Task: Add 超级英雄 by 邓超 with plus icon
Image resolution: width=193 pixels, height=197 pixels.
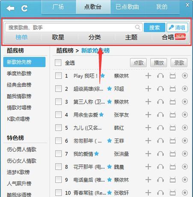Action: pos(148,89)
